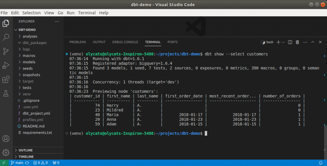Click the ports forwarded status indicator
Screen dimensions: 327x166
click(x=56, y=163)
